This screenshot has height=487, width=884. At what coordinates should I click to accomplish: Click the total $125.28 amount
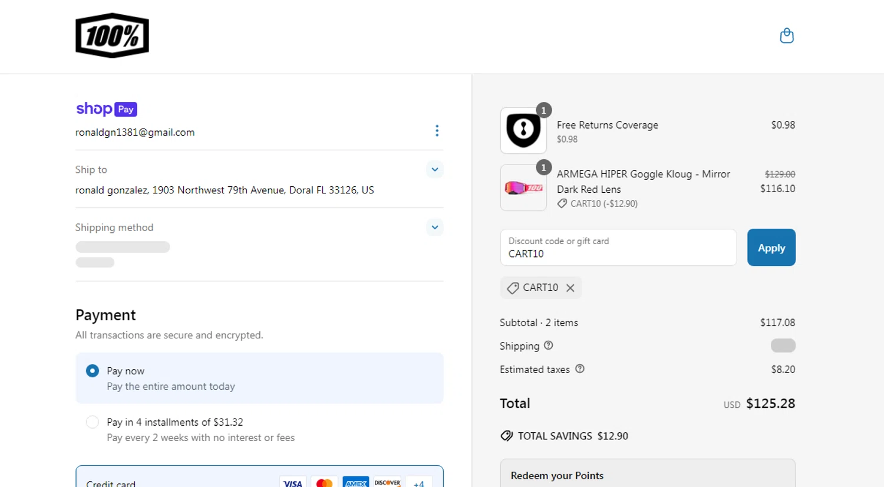tap(770, 403)
